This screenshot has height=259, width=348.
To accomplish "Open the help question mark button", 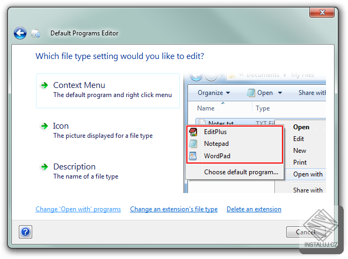I will coord(26,232).
